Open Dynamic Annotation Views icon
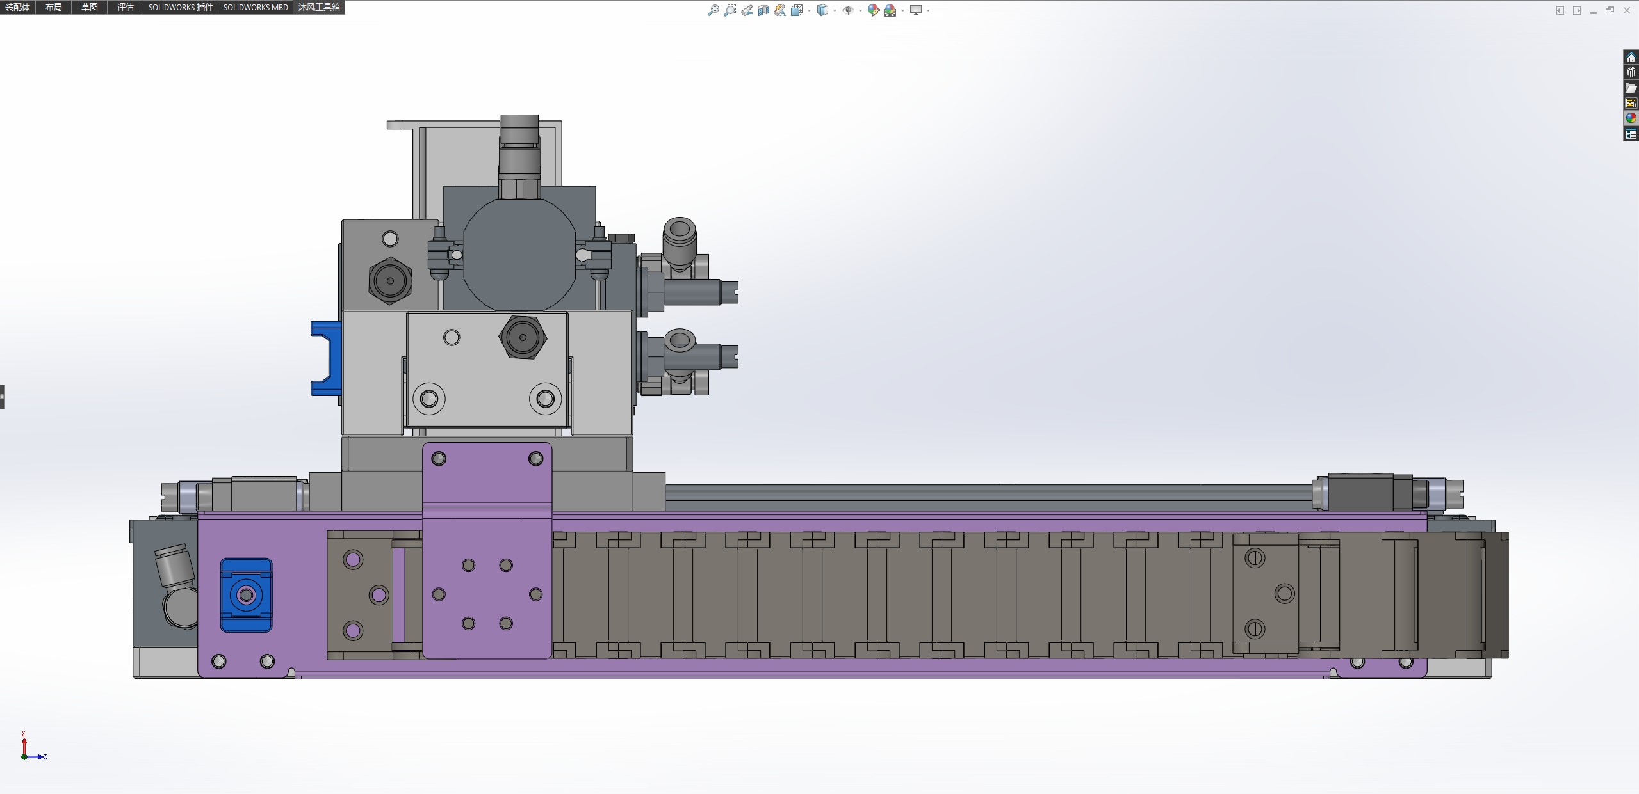The height and width of the screenshot is (794, 1639). tap(780, 10)
